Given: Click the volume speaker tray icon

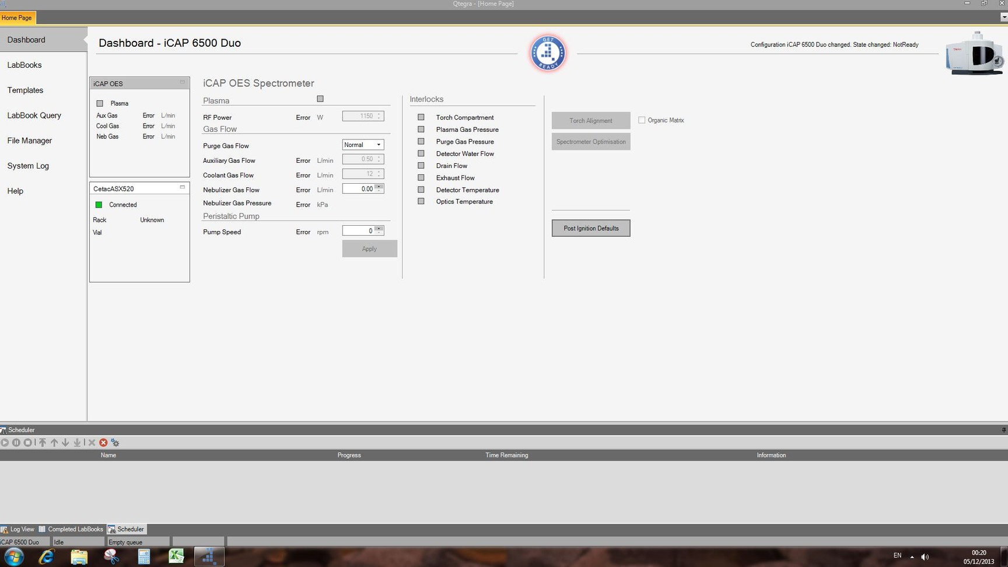Looking at the screenshot, I should pyautogui.click(x=925, y=556).
